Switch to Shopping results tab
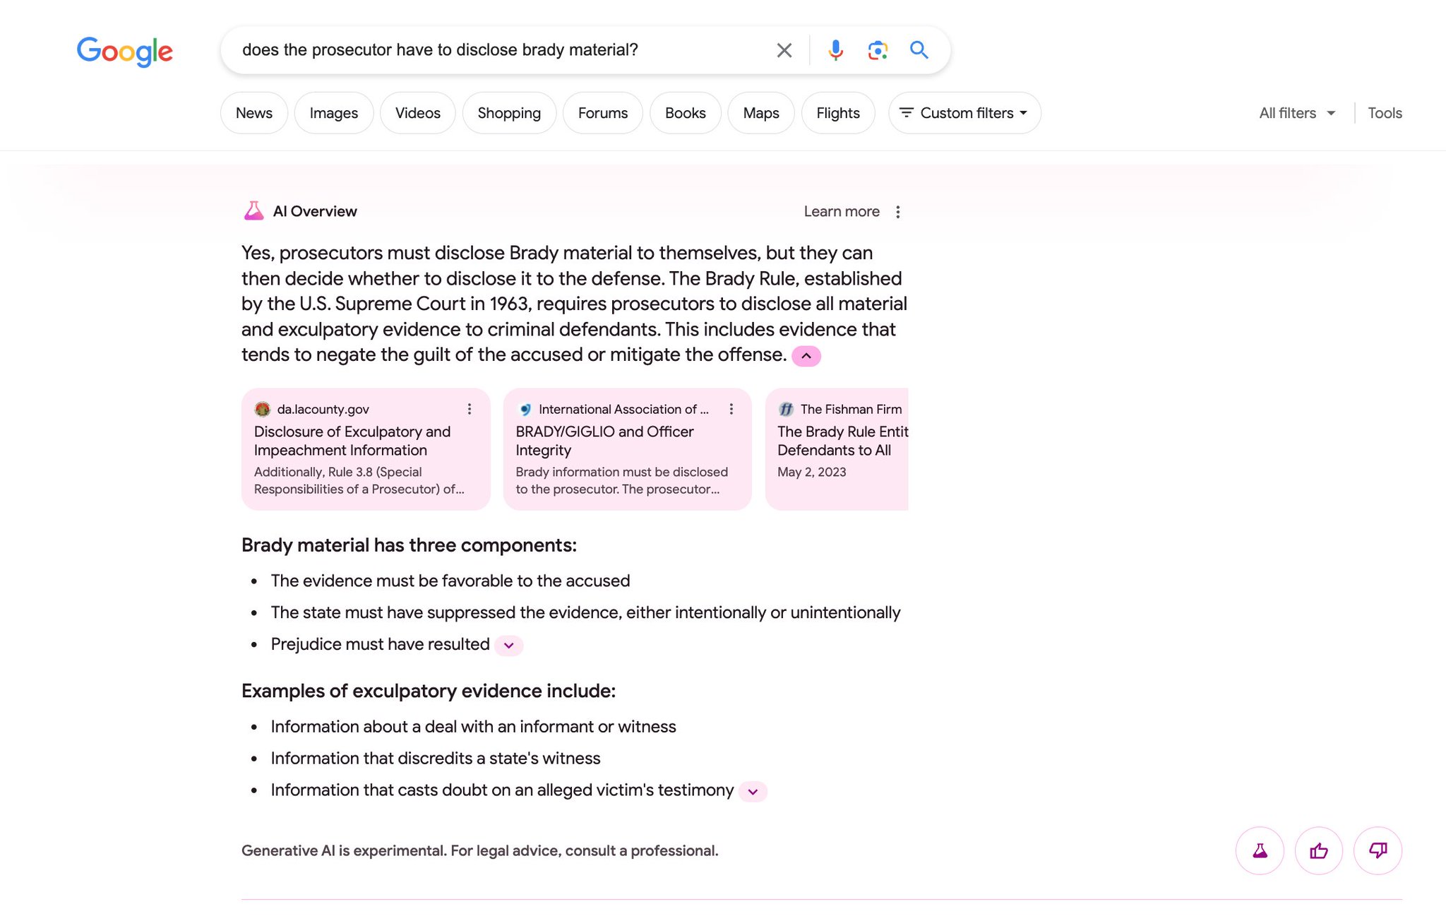The width and height of the screenshot is (1446, 921). point(509,113)
